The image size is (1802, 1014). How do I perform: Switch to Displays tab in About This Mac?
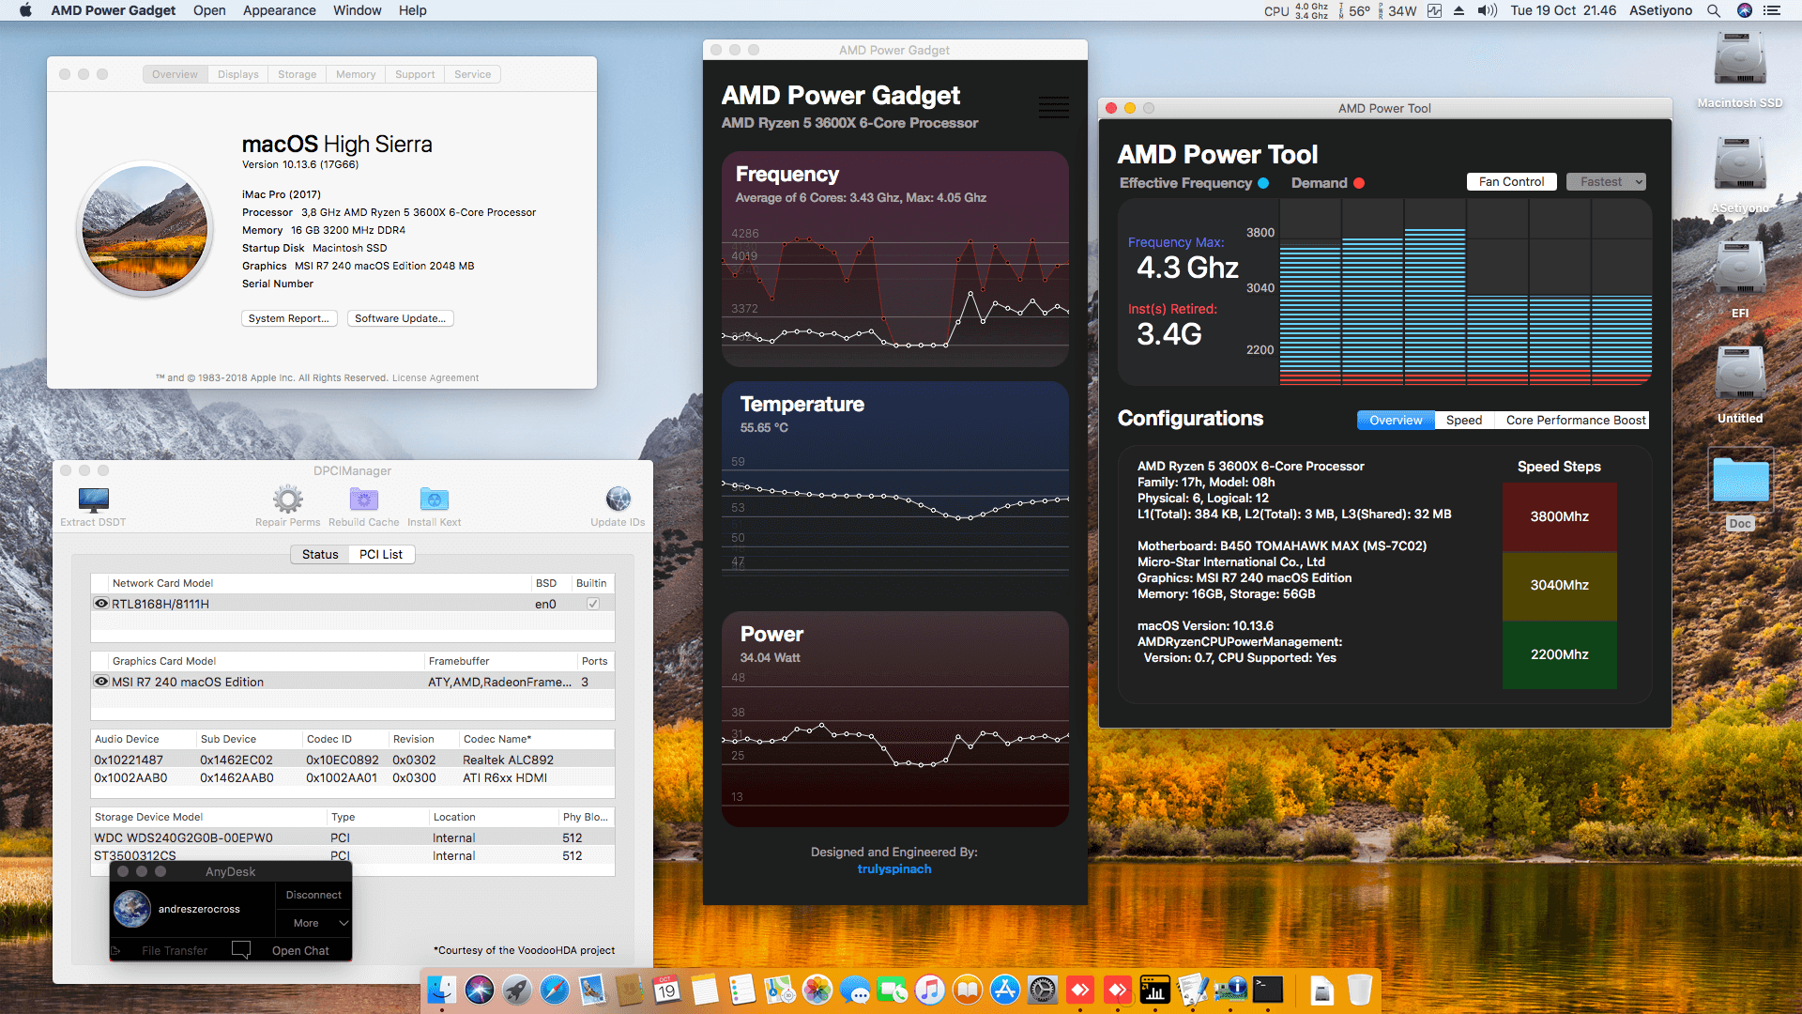click(x=238, y=74)
